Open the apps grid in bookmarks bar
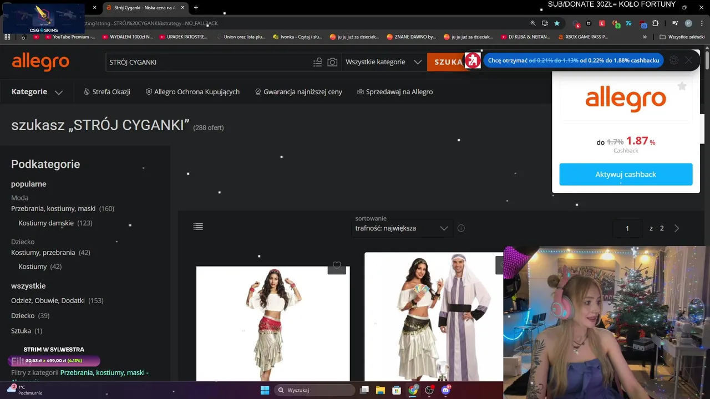710x399 pixels. [x=7, y=37]
